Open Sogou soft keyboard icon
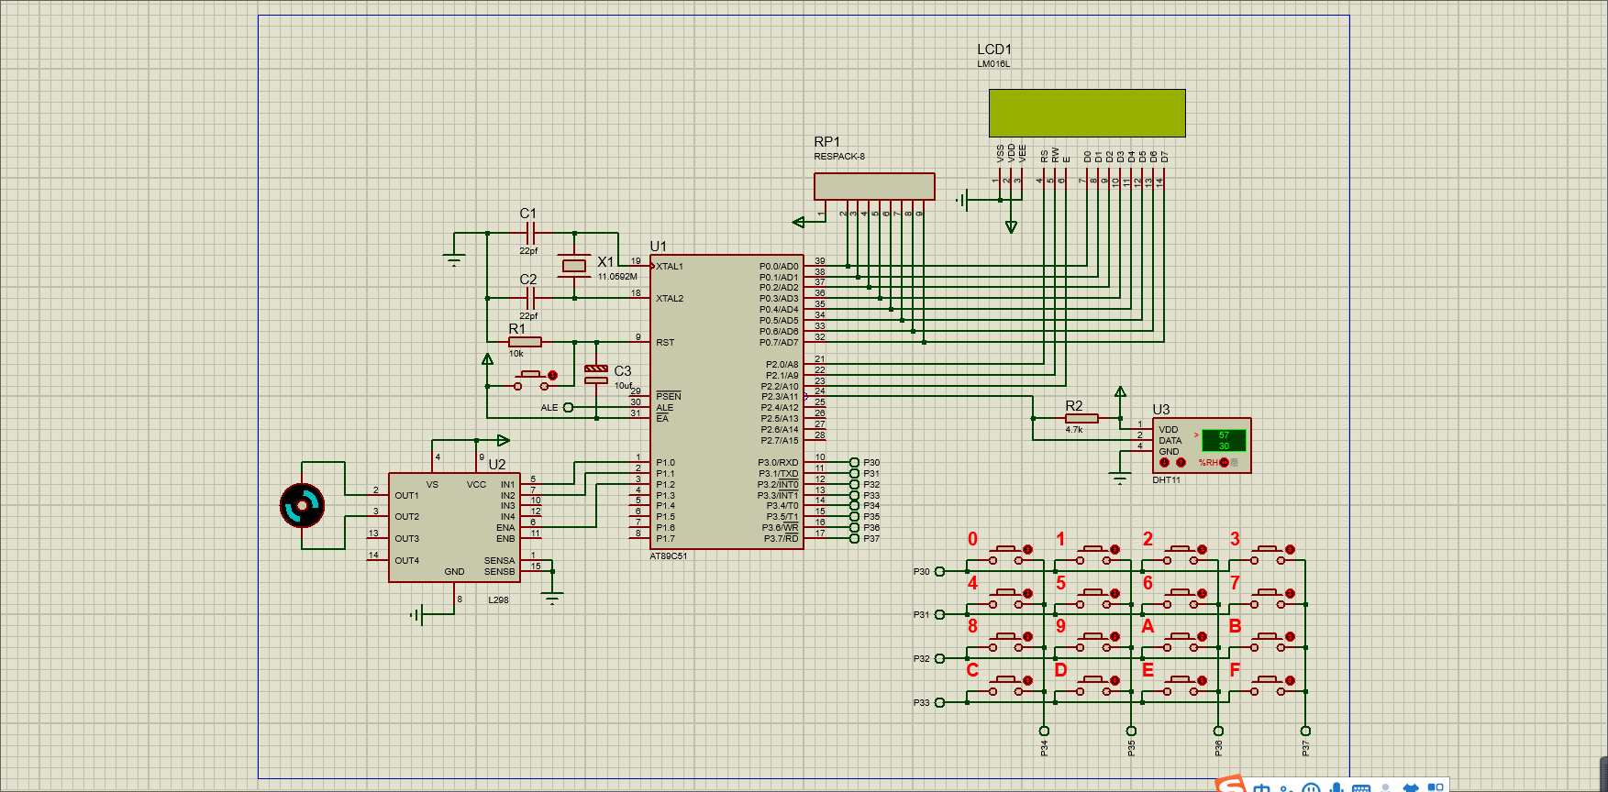The height and width of the screenshot is (792, 1608). tap(1362, 786)
